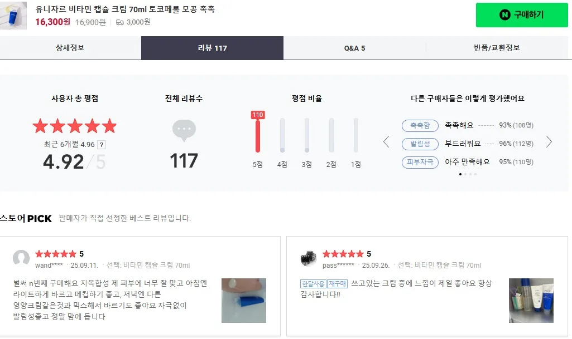Select the 피부자극 tag pill
This screenshot has width=572, height=339.
coord(420,162)
